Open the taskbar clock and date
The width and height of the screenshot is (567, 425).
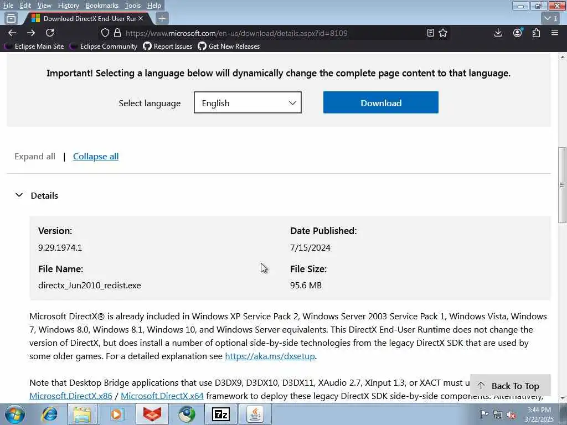coord(539,414)
